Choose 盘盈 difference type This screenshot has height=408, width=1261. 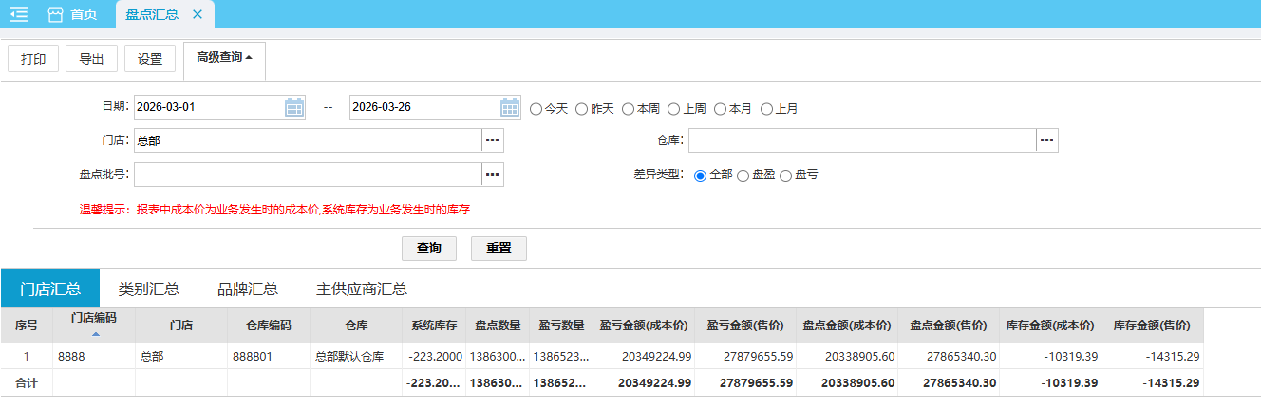pos(743,176)
